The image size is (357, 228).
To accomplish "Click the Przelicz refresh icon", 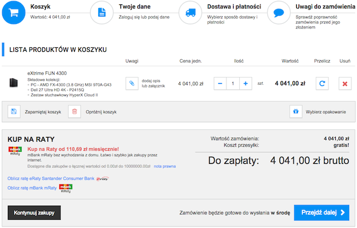I will coord(321,84).
